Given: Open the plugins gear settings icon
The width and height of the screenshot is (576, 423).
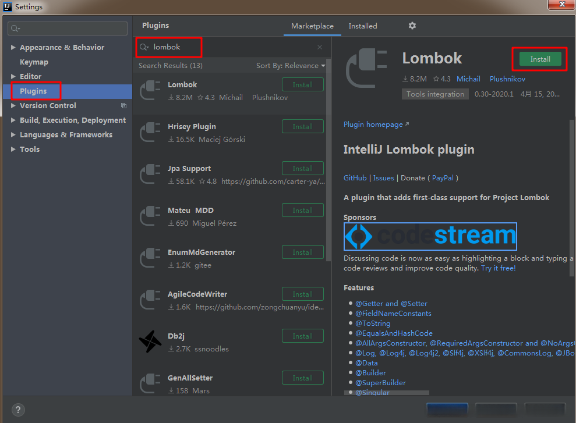Looking at the screenshot, I should pyautogui.click(x=412, y=26).
